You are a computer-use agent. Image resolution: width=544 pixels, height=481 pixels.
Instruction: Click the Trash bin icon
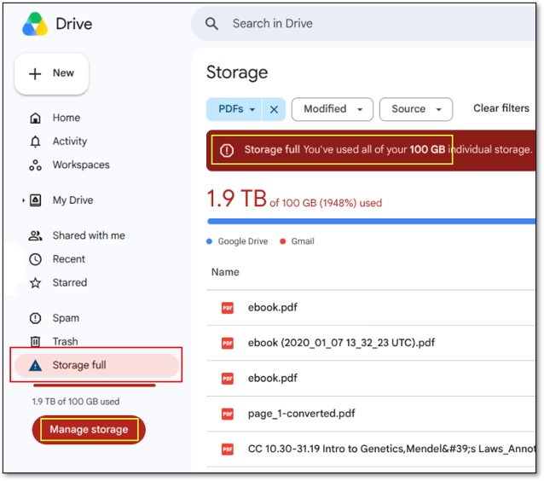click(36, 342)
